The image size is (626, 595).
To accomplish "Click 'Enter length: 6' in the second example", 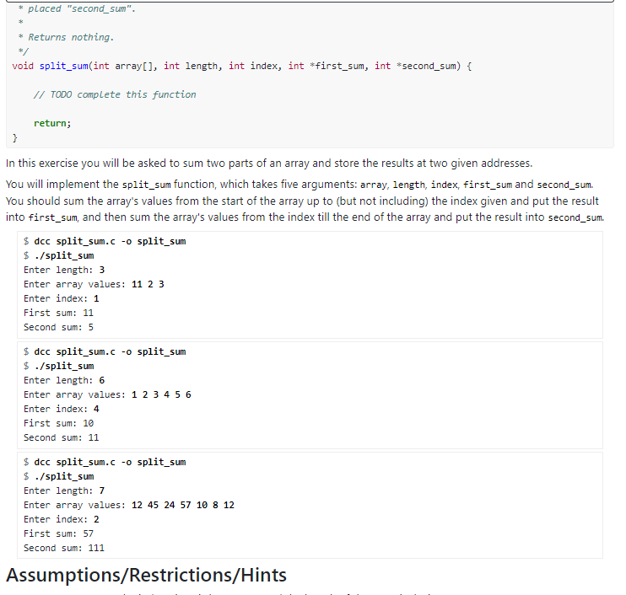I will click(x=64, y=380).
